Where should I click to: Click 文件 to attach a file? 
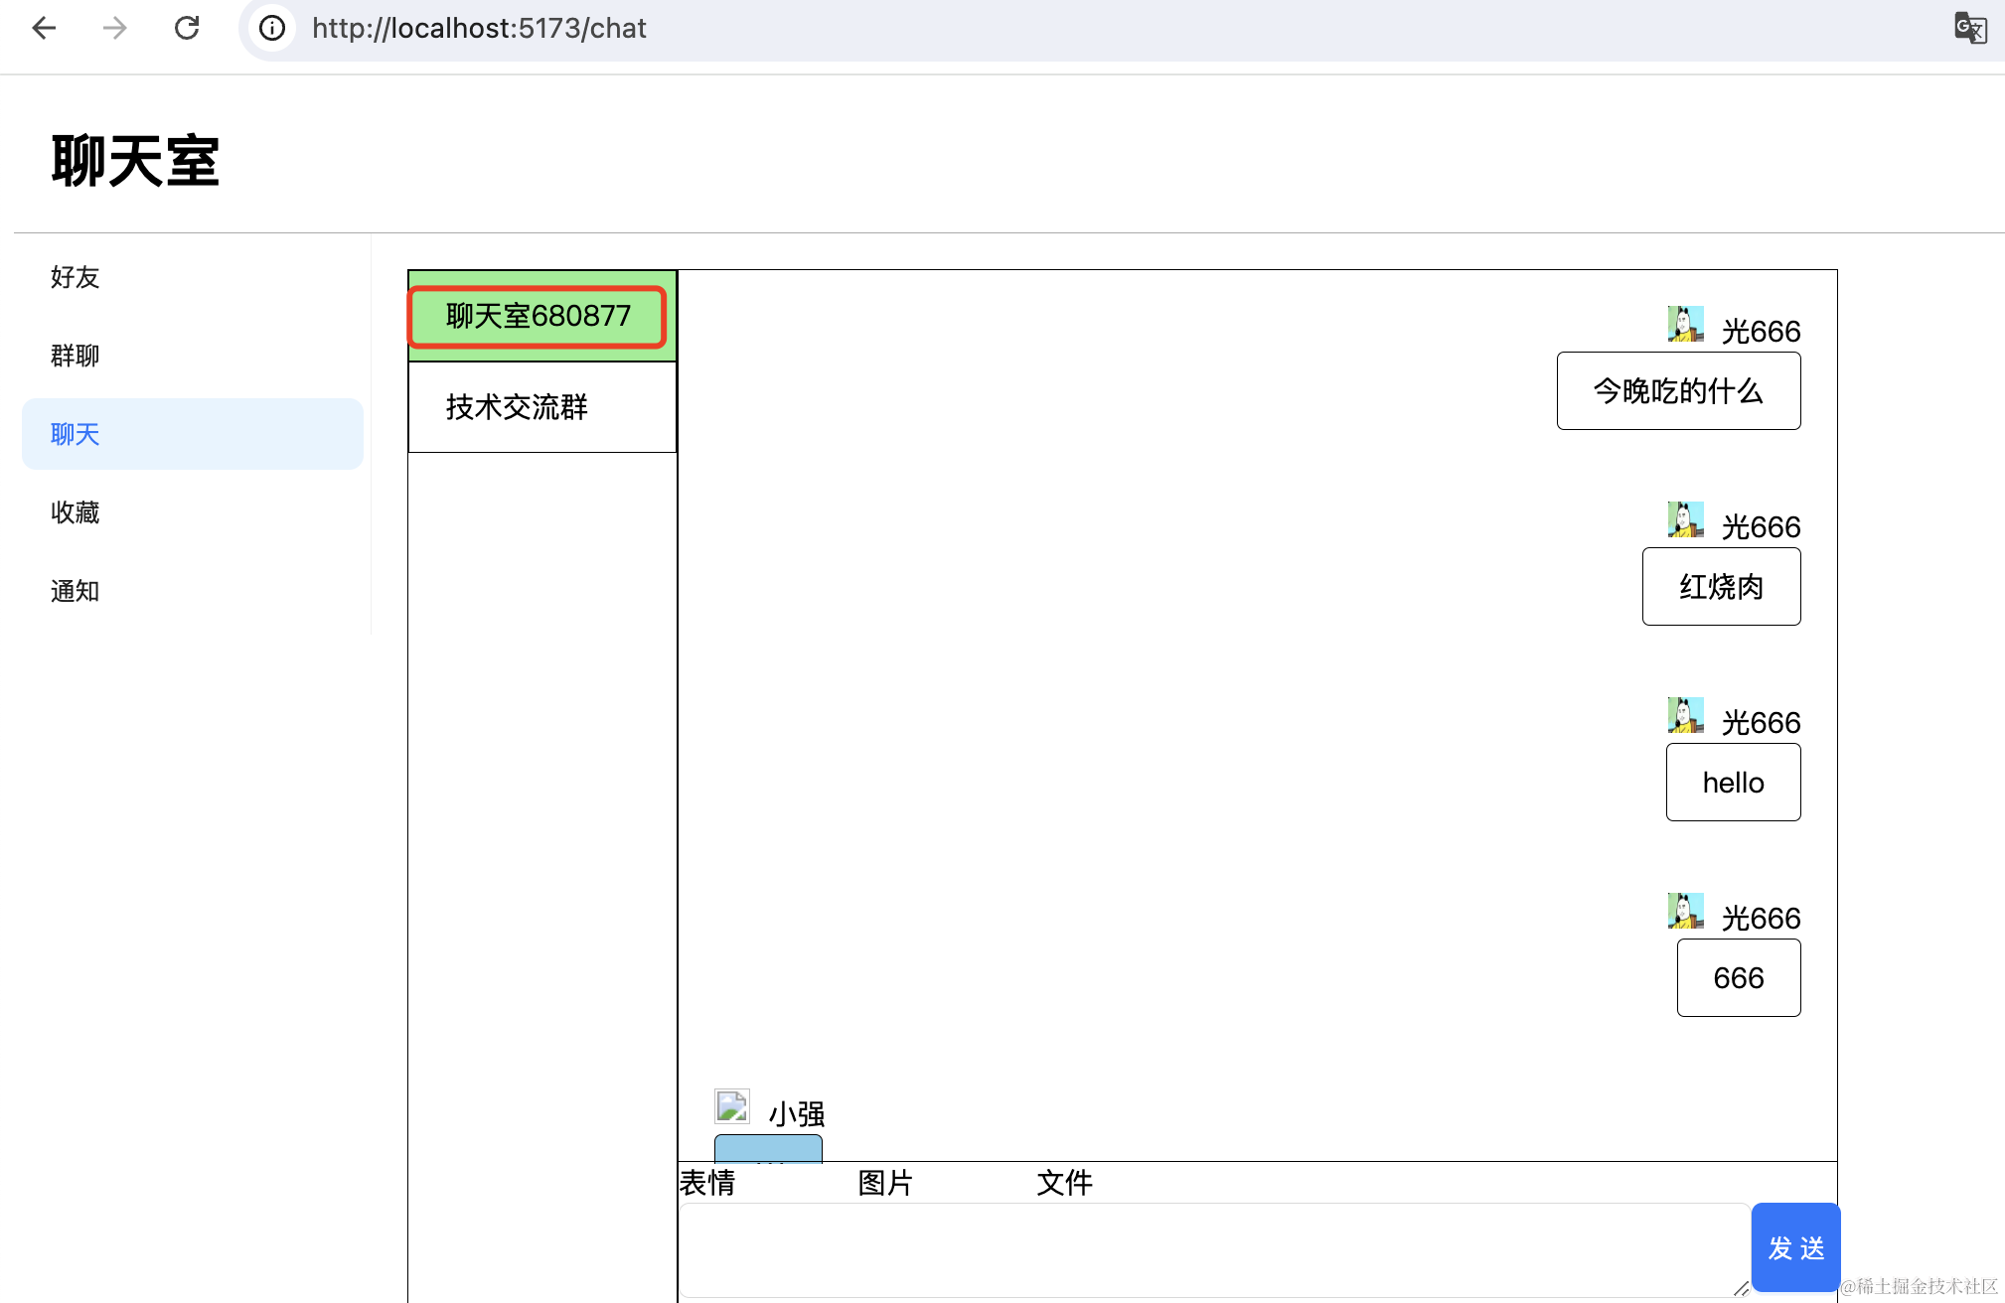[1064, 1183]
